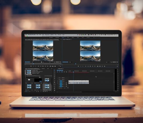Switch to Libraries tab in Project panel
Image resolution: width=143 pixels, height=123 pixels.
click(x=43, y=69)
